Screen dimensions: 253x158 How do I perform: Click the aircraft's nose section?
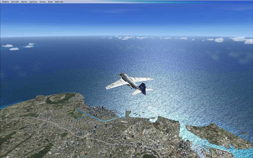[122, 74]
